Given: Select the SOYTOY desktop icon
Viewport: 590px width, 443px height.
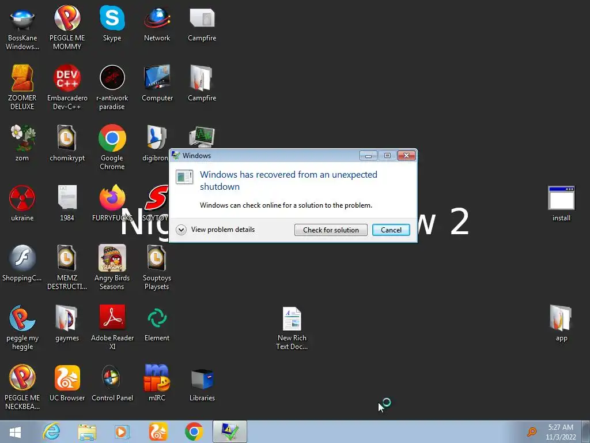Looking at the screenshot, I should coord(156,203).
